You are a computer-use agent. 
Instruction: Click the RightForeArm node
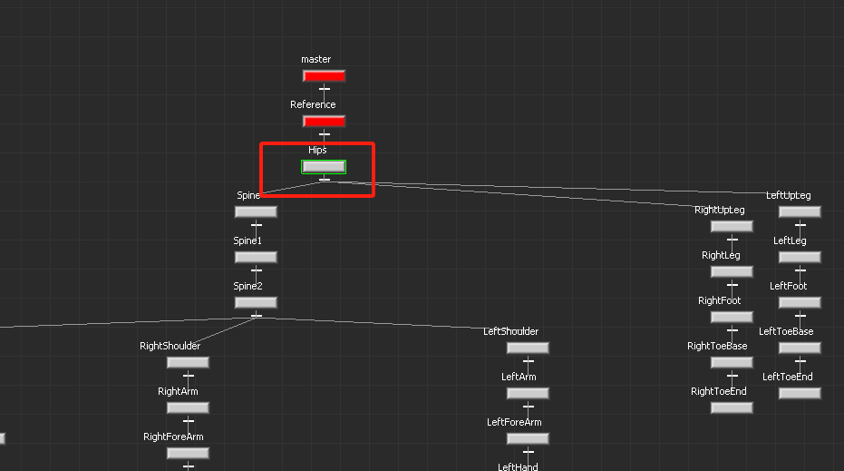[x=188, y=453]
